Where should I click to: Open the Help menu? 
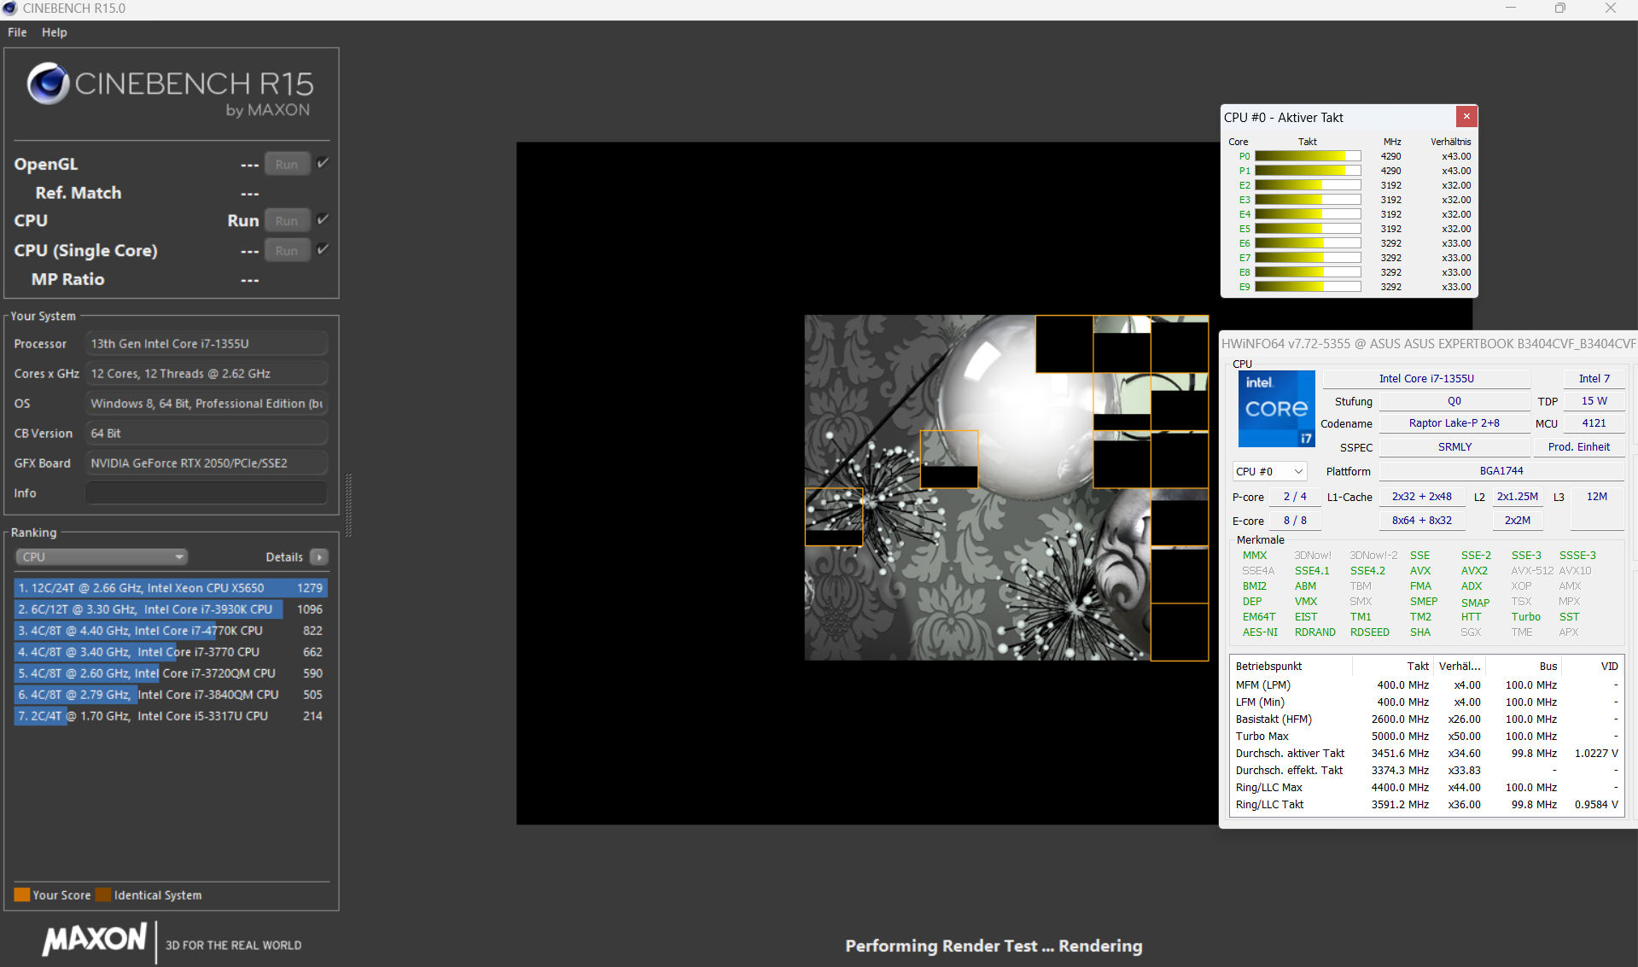[54, 32]
